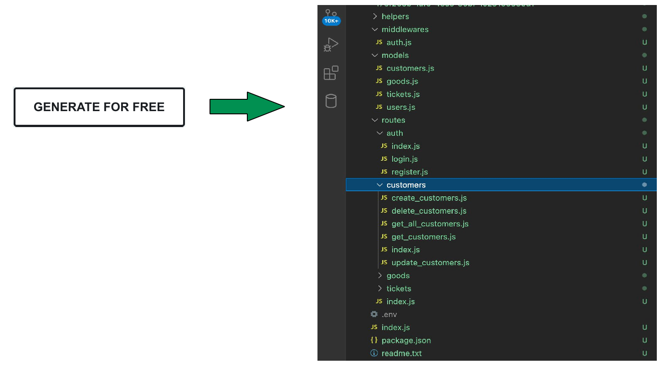Click the gear icon beside .env
The width and height of the screenshot is (665, 368).
coord(374,314)
